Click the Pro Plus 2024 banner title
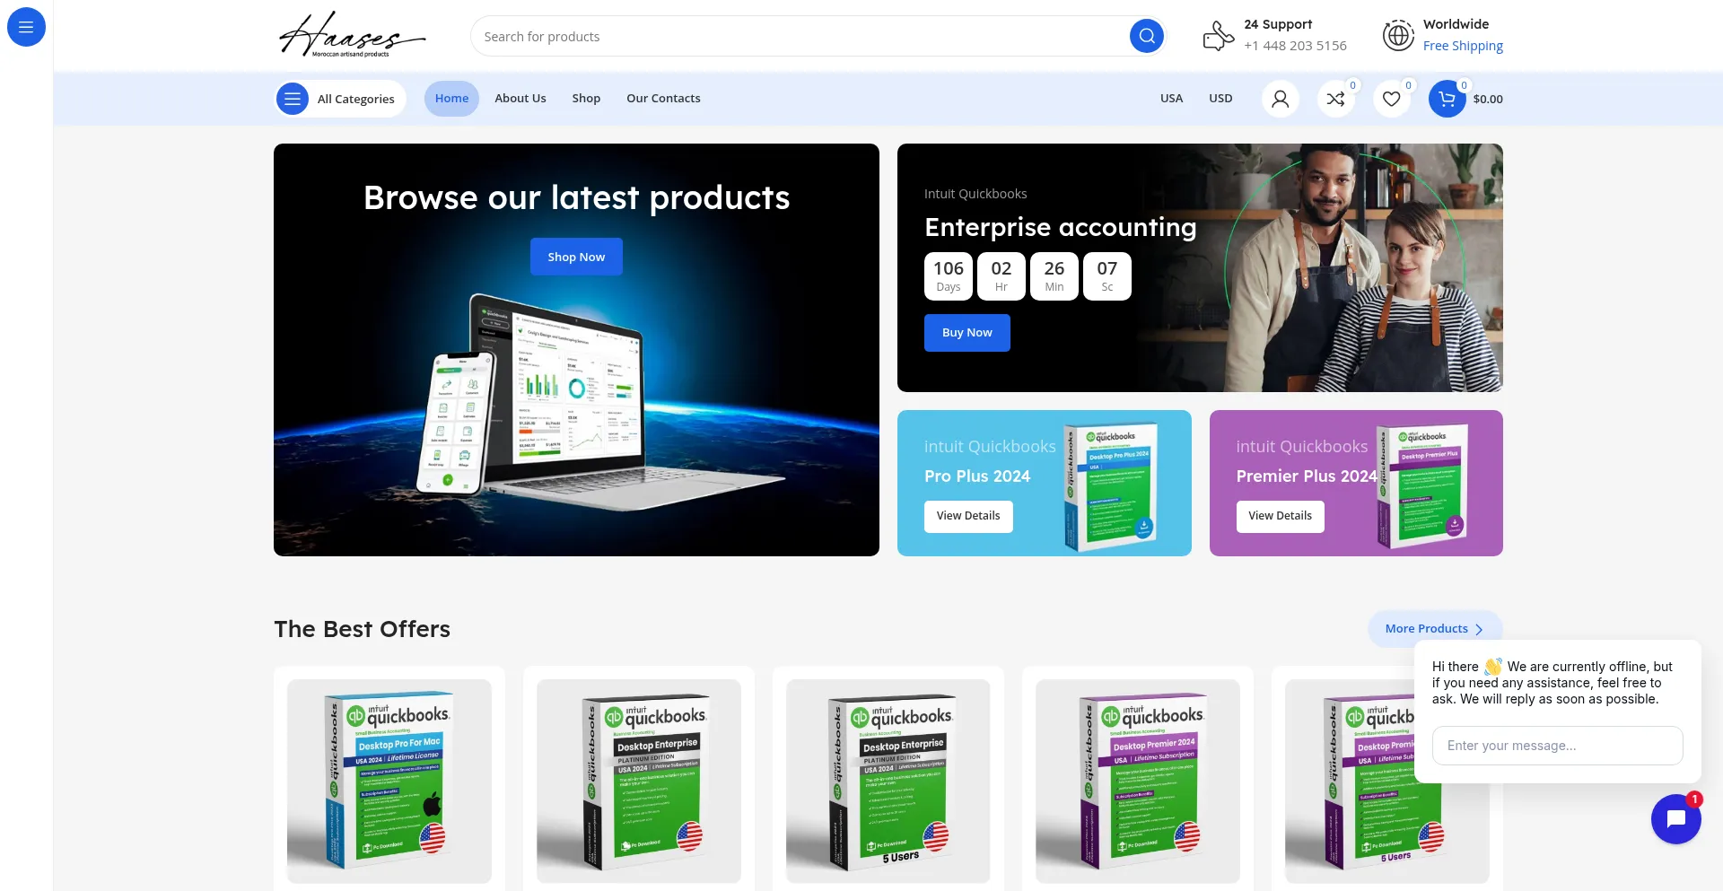The height and width of the screenshot is (891, 1723). [976, 476]
